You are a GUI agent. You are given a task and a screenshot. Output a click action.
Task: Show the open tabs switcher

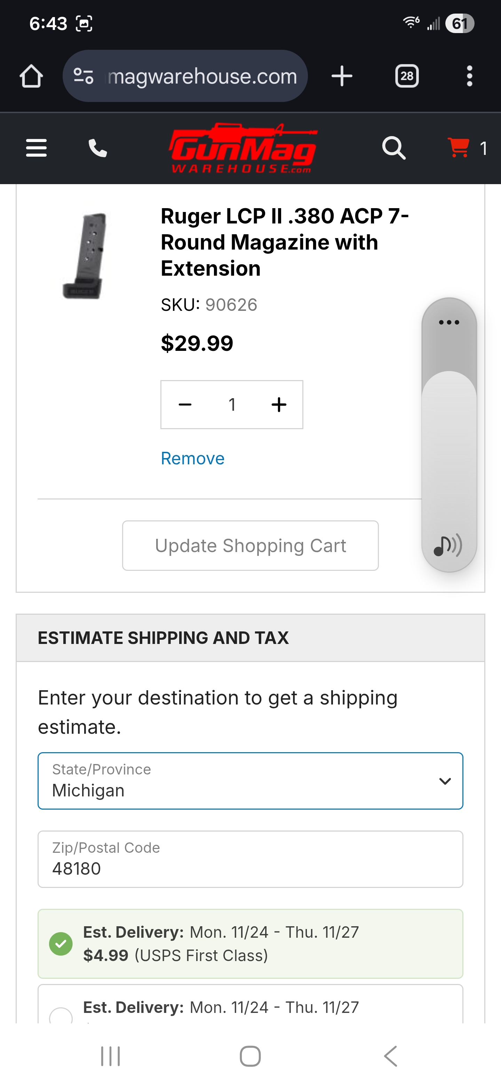tap(407, 76)
